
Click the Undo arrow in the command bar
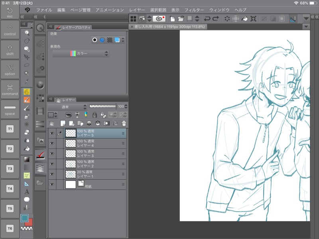[x=207, y=18]
